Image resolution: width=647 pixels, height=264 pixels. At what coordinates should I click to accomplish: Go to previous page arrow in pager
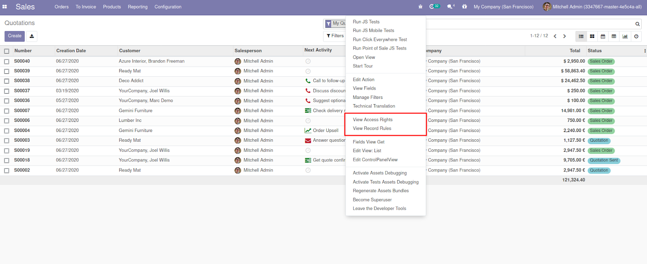coord(555,36)
